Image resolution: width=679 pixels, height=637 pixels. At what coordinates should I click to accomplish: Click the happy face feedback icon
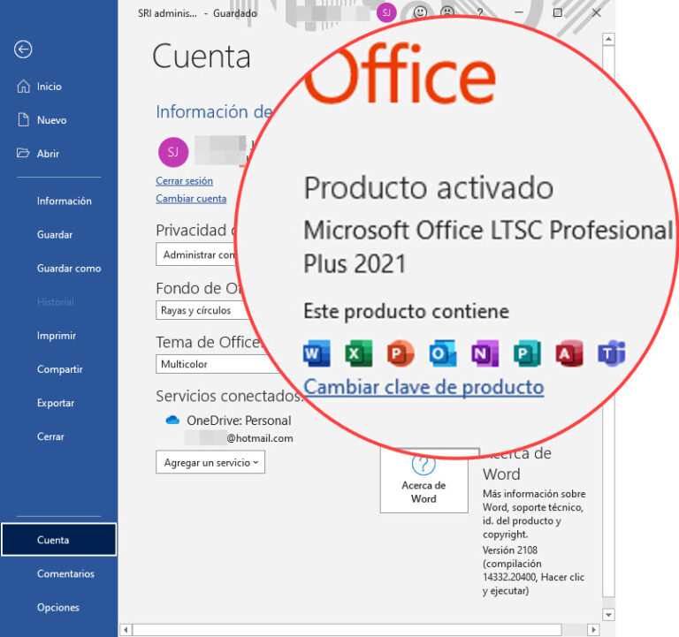pyautogui.click(x=420, y=12)
